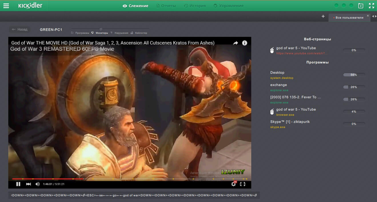377x202 pixels.
Task: Toggle fullscreen mode with arrows icon
Action: click(372, 6)
